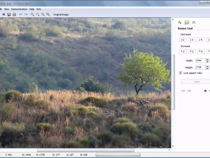The image size is (210, 158).
Task: Open the View menu
Action: pos(7,9)
